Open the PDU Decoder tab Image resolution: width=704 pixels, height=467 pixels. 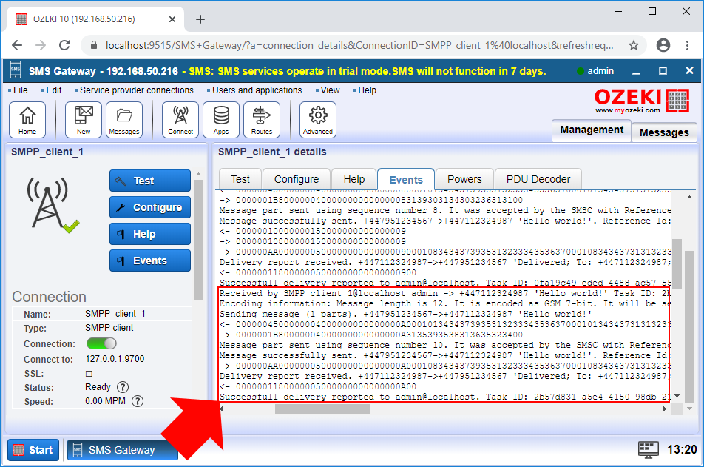click(x=538, y=179)
